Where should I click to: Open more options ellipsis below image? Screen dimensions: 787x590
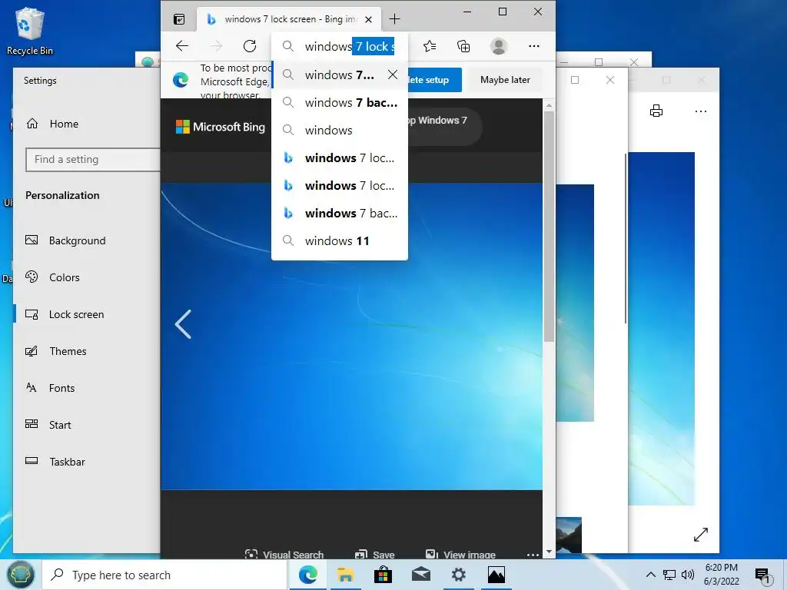[533, 555]
